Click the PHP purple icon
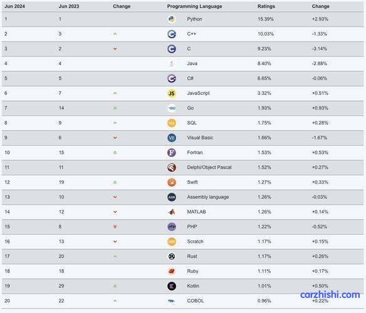Screen dimensions: 366x313 click(172, 227)
